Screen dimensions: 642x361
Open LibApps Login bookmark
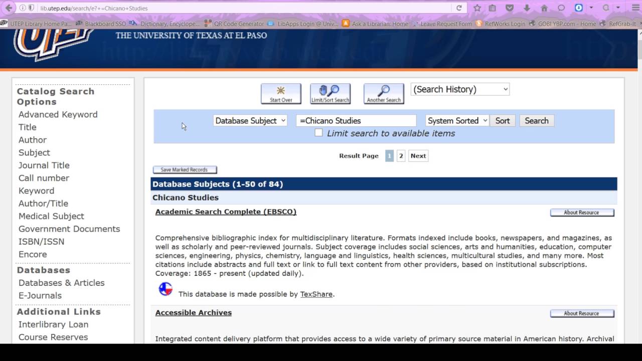tap(303, 24)
